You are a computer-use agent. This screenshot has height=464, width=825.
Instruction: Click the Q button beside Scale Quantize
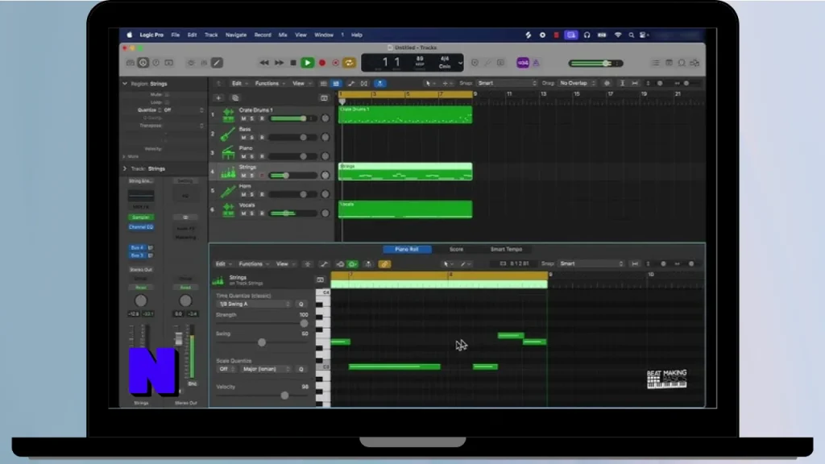point(301,369)
